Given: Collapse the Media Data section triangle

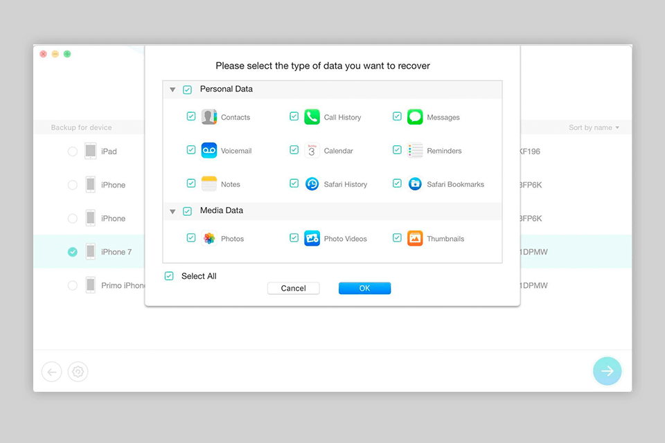Looking at the screenshot, I should pos(172,212).
